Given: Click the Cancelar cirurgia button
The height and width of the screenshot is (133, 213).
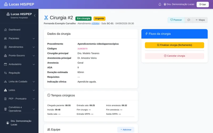Looking at the screenshot, I should click(x=174, y=56).
